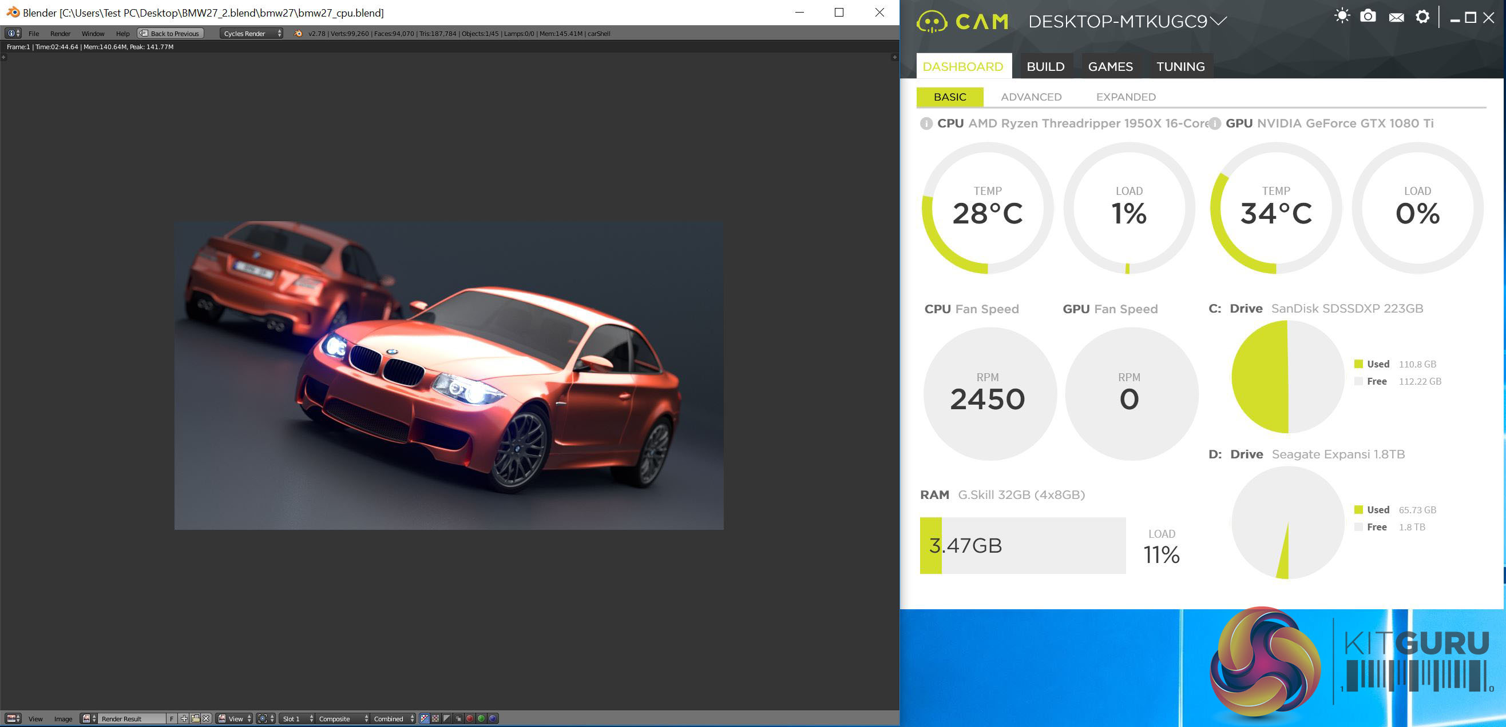
Task: Click the CAM screenshot camera icon
Action: coord(1368,17)
